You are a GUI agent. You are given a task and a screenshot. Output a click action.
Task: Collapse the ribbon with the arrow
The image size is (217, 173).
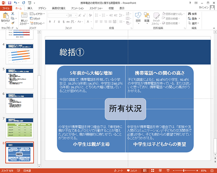click(x=214, y=28)
